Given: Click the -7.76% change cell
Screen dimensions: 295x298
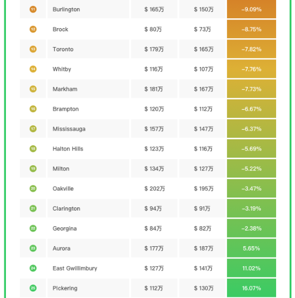Looking at the screenshot, I should (x=251, y=69).
